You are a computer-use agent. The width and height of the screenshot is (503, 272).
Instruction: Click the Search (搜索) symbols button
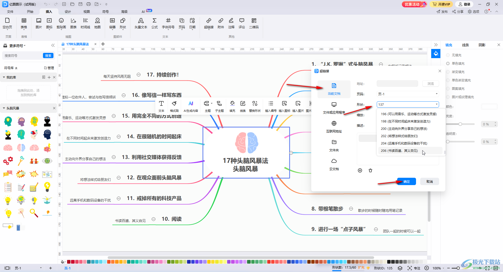(x=48, y=55)
